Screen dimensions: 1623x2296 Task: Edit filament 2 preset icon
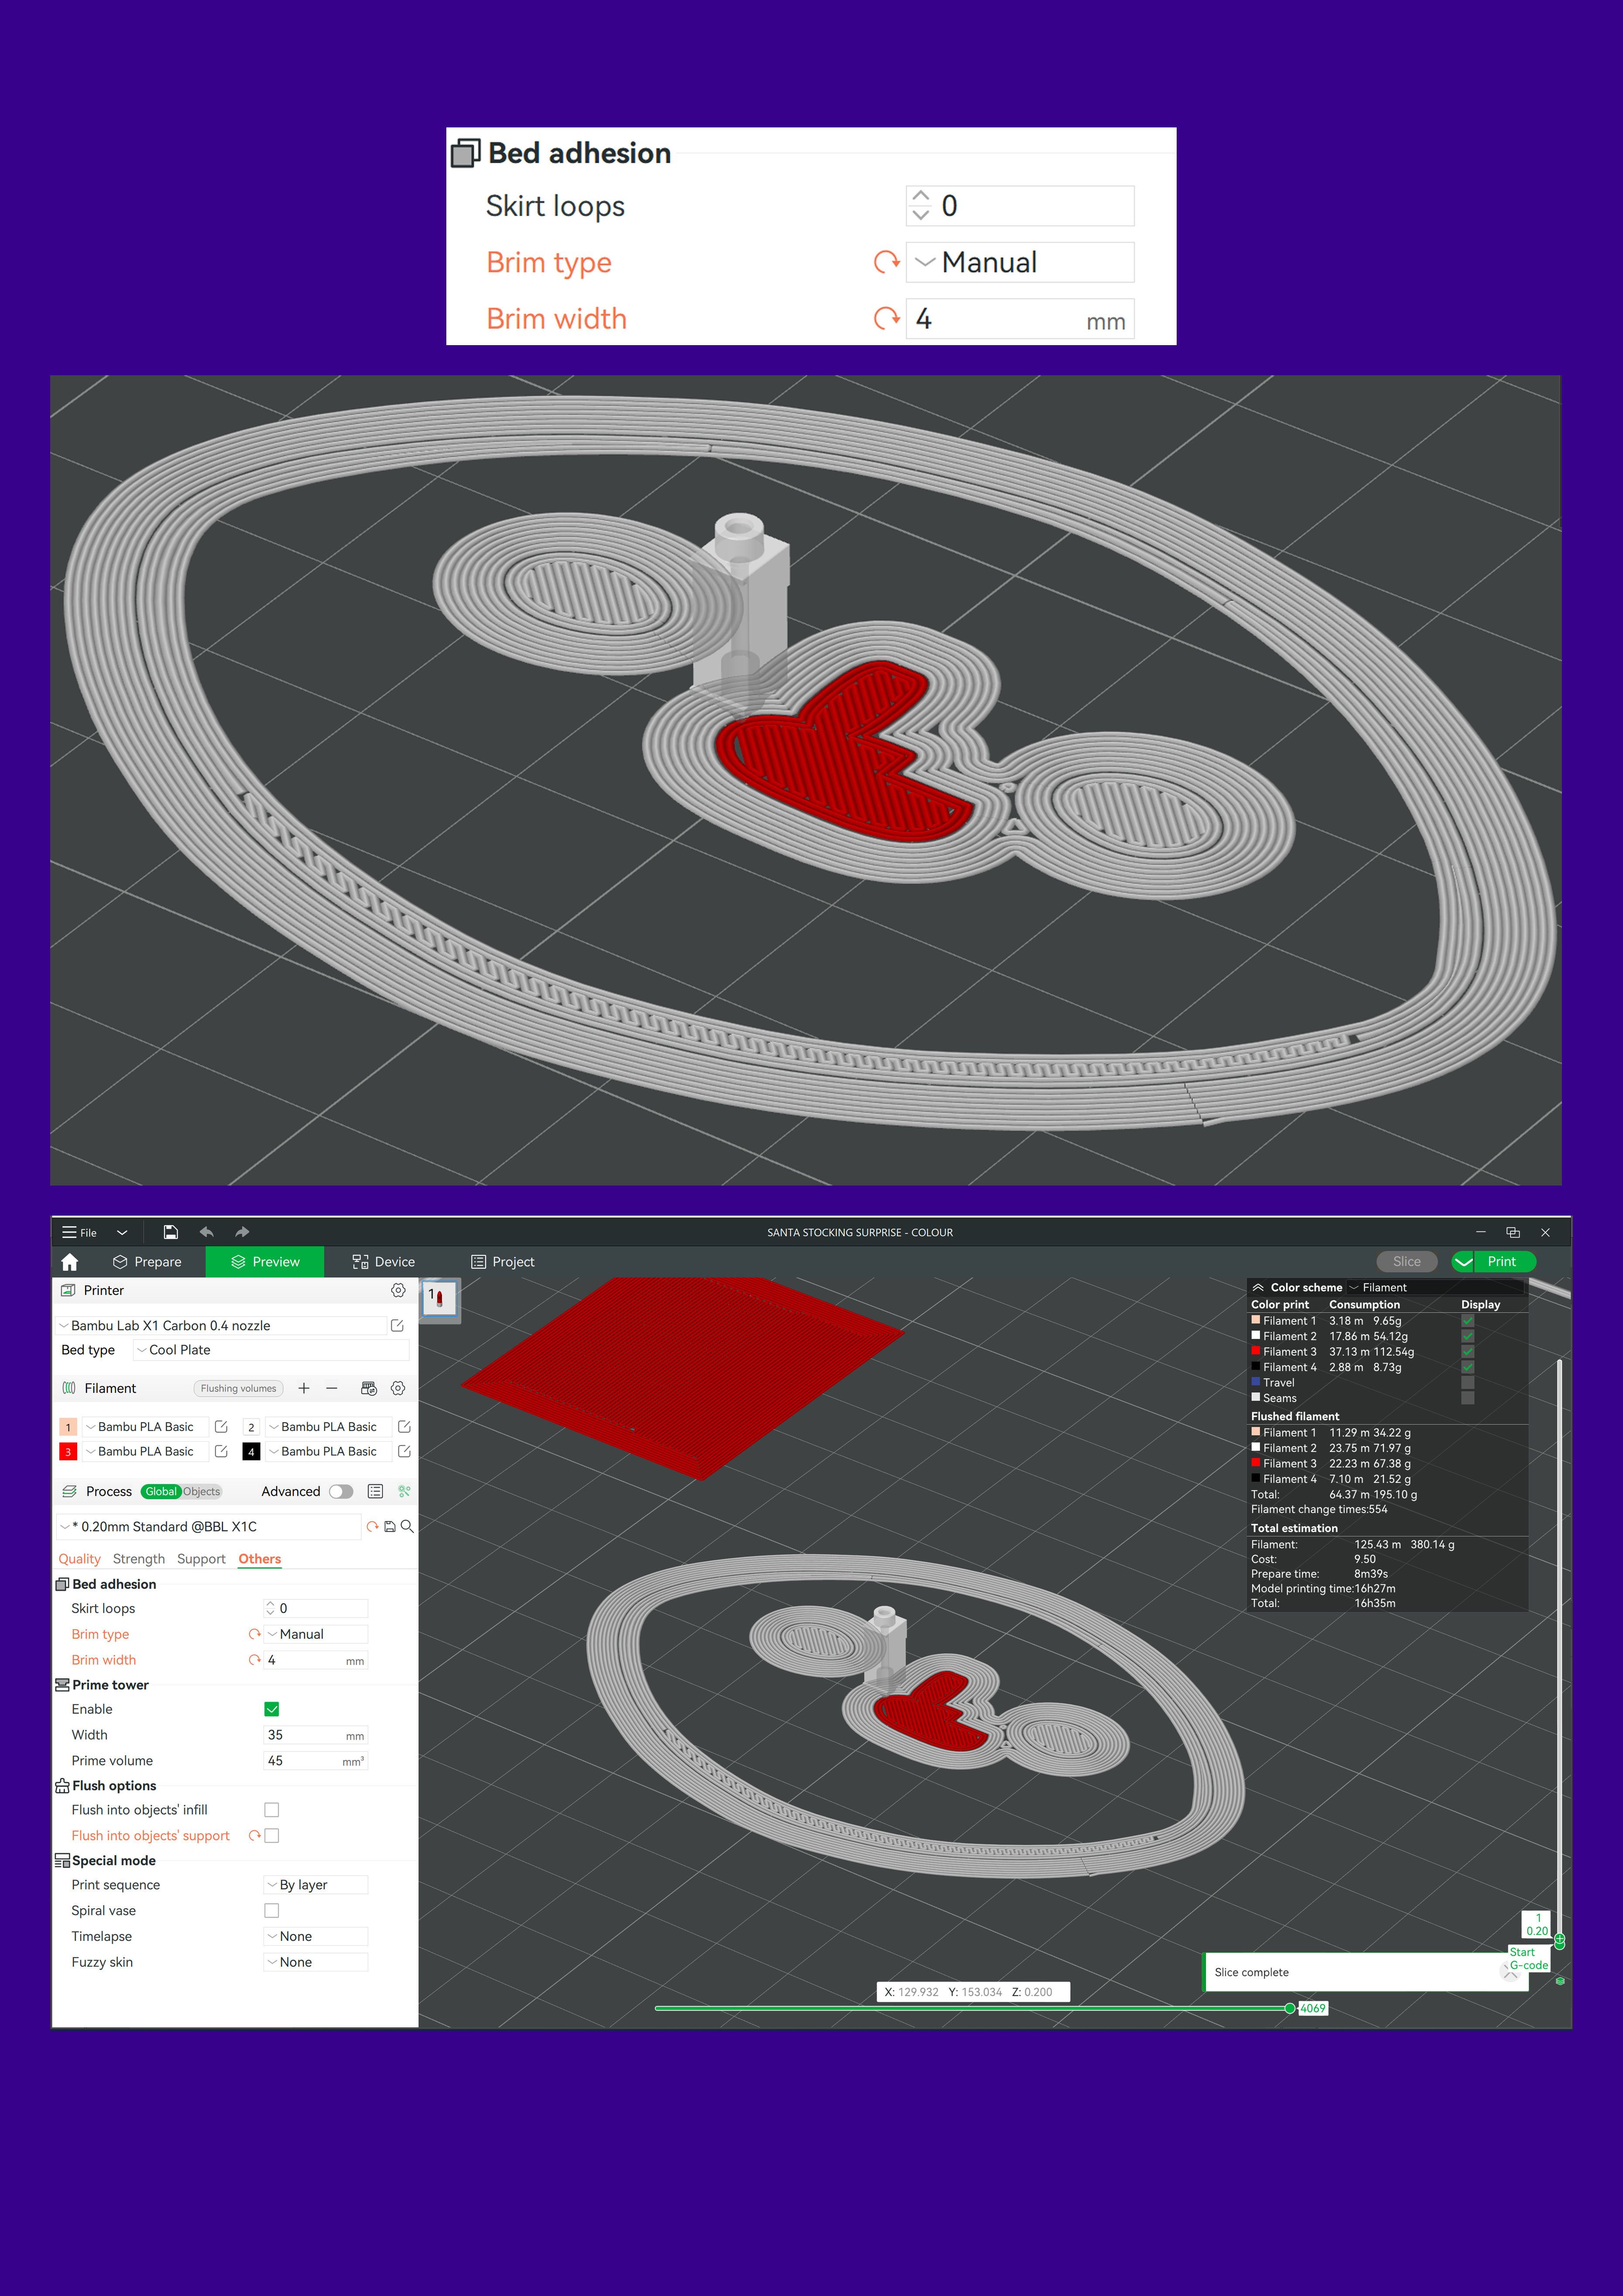404,1427
